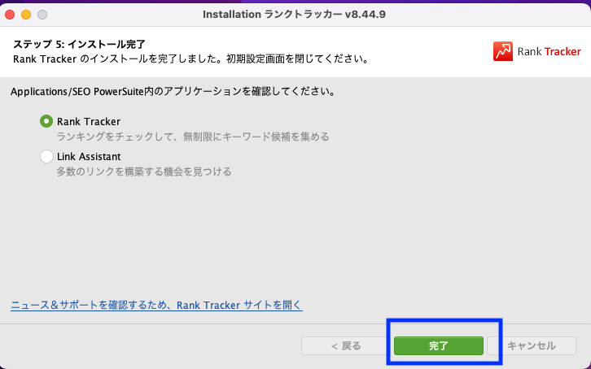Click the インストールを完了しました message text
Screen dimensions: 591x369
(x=191, y=59)
